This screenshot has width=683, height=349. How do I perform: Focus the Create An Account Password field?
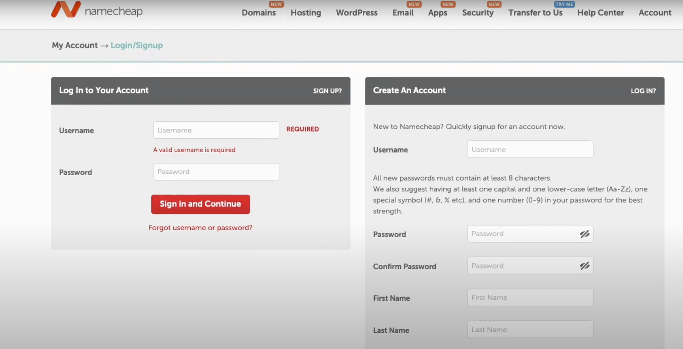530,234
